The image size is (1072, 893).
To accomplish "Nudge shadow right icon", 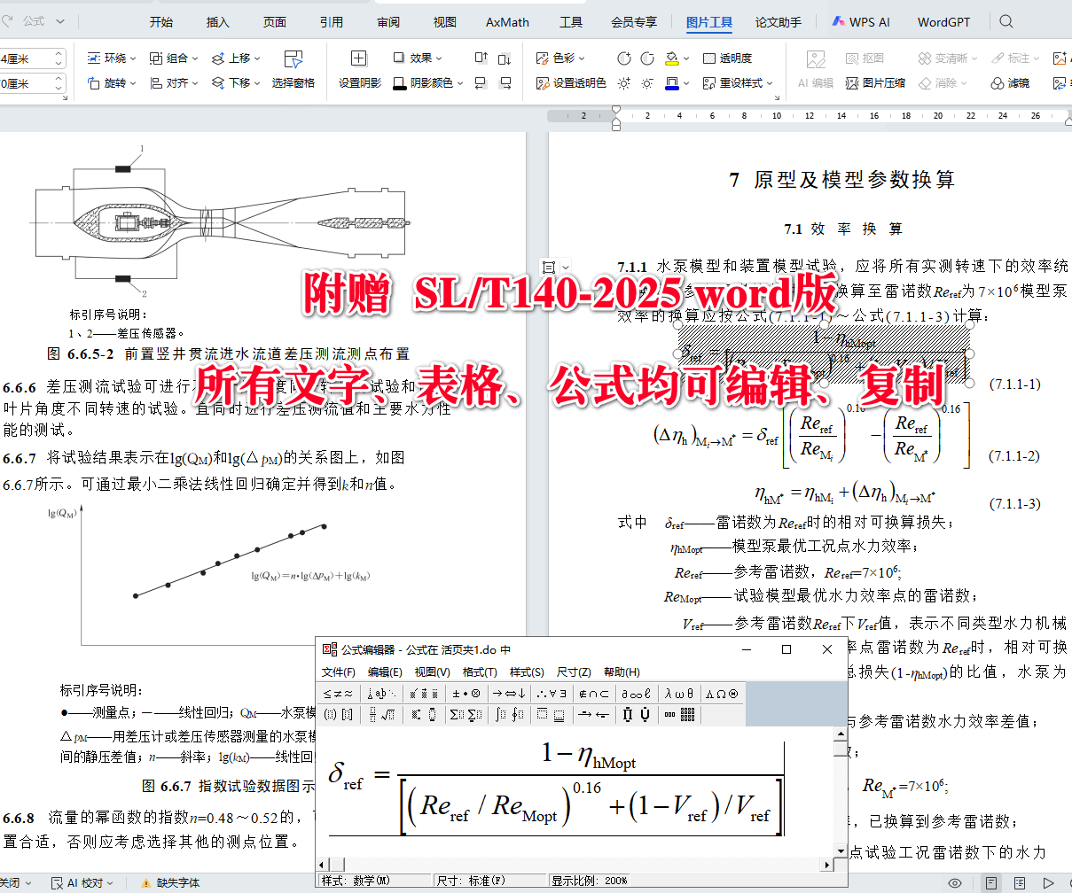I will (x=505, y=83).
